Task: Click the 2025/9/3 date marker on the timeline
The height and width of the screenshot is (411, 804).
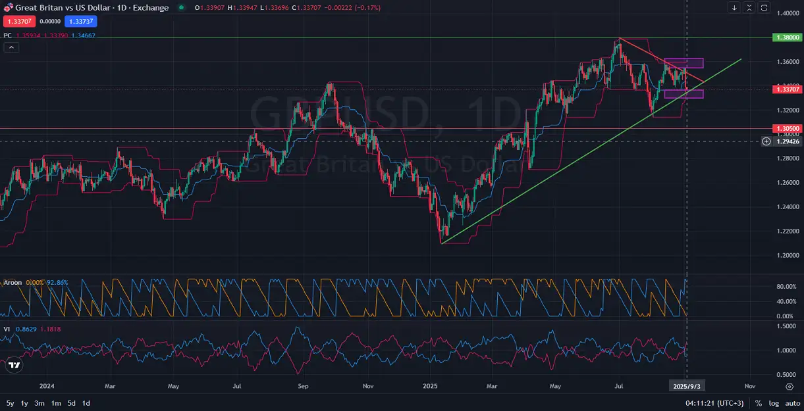Action: [687, 386]
